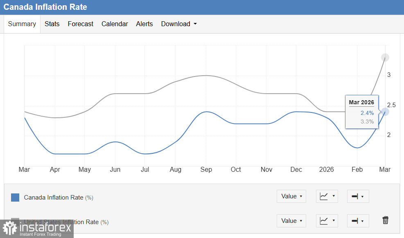Click the Canada Inflation Rate legend label
Screen dimensions: 404x238
pyautogui.click(x=54, y=198)
